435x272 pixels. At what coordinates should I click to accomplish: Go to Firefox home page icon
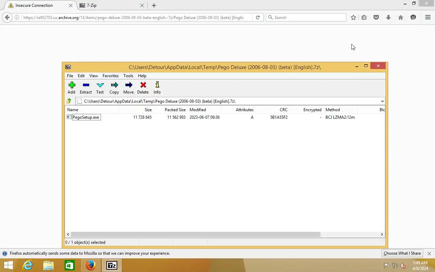pyautogui.click(x=401, y=17)
